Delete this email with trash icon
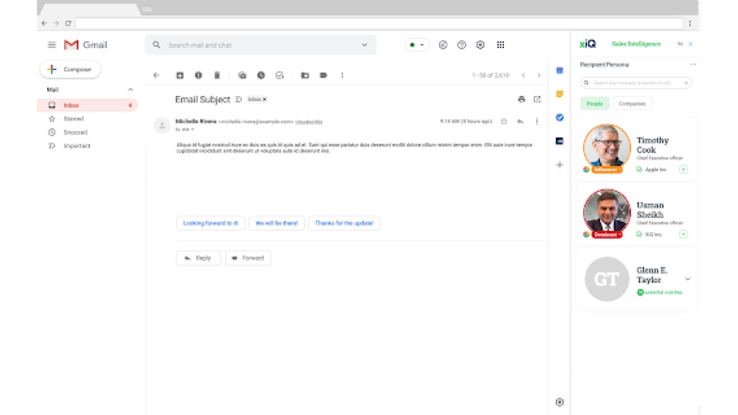Screen dimensions: 738x415 (217, 75)
